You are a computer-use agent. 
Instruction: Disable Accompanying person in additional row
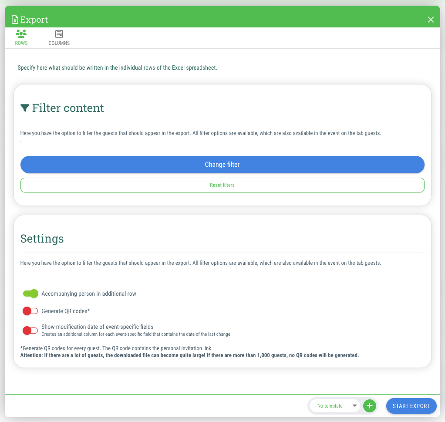(30, 294)
